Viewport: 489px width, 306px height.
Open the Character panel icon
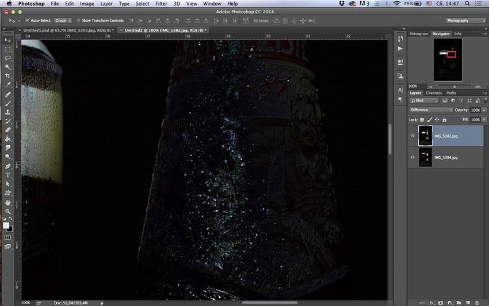point(400,90)
